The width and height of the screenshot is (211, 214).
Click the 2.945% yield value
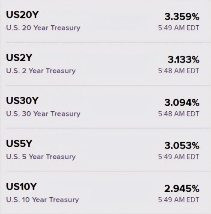point(182,189)
